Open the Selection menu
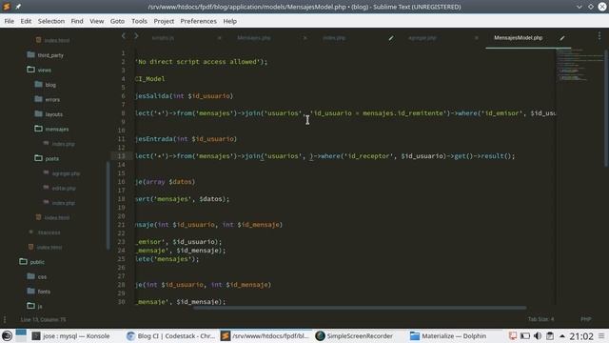The width and height of the screenshot is (609, 343). 51,21
